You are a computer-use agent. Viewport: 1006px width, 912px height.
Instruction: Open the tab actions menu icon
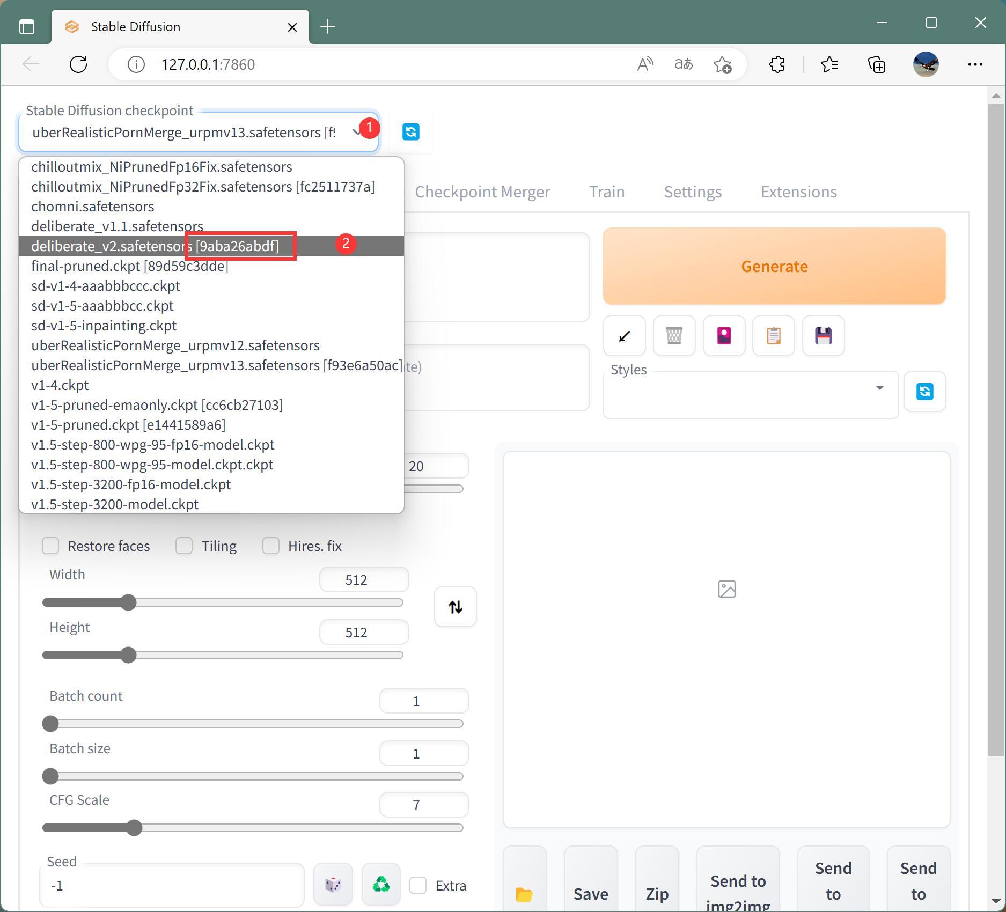[27, 26]
